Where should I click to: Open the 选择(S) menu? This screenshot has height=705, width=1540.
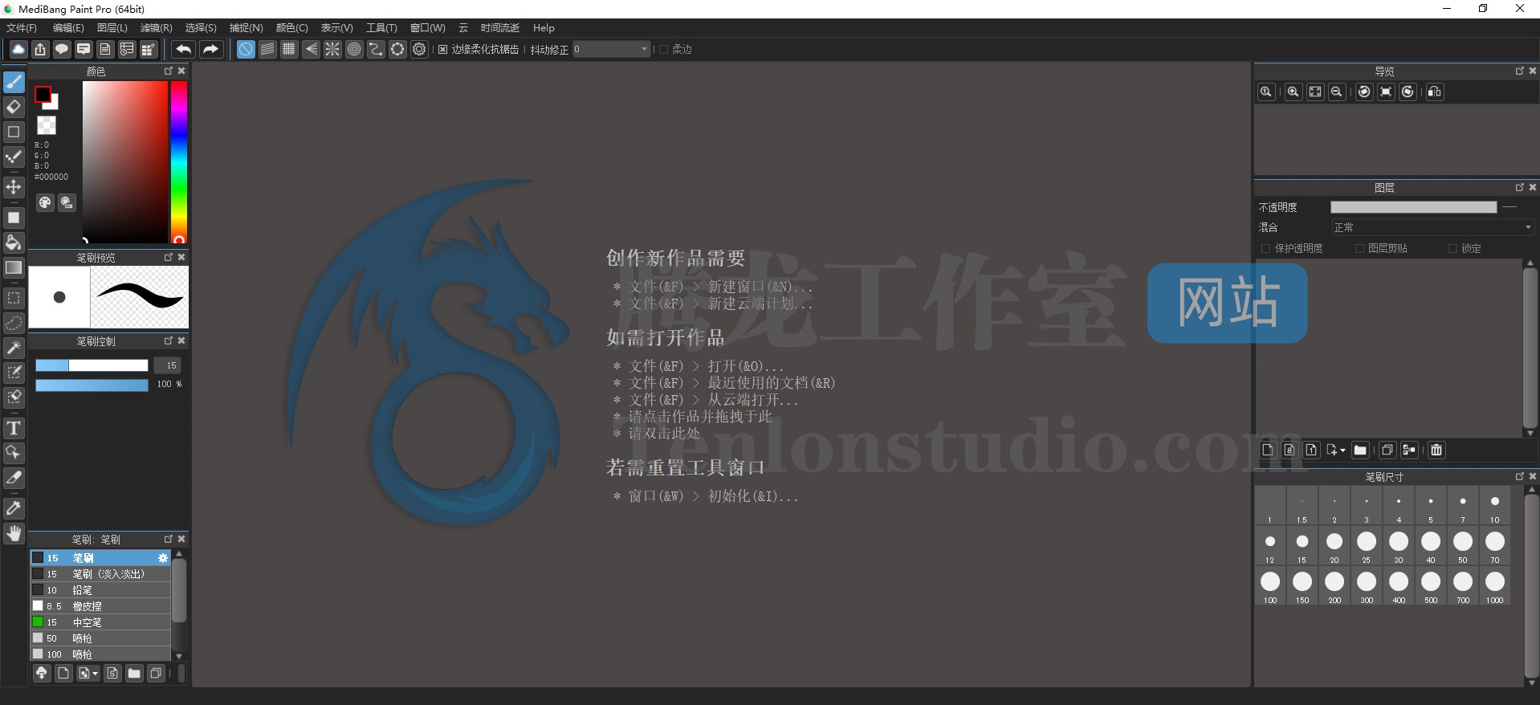pyautogui.click(x=201, y=27)
